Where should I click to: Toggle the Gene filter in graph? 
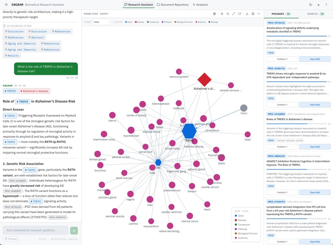(128, 22)
